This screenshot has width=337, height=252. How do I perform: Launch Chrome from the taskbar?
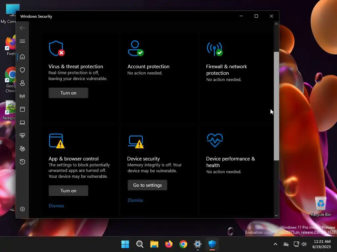183,244
